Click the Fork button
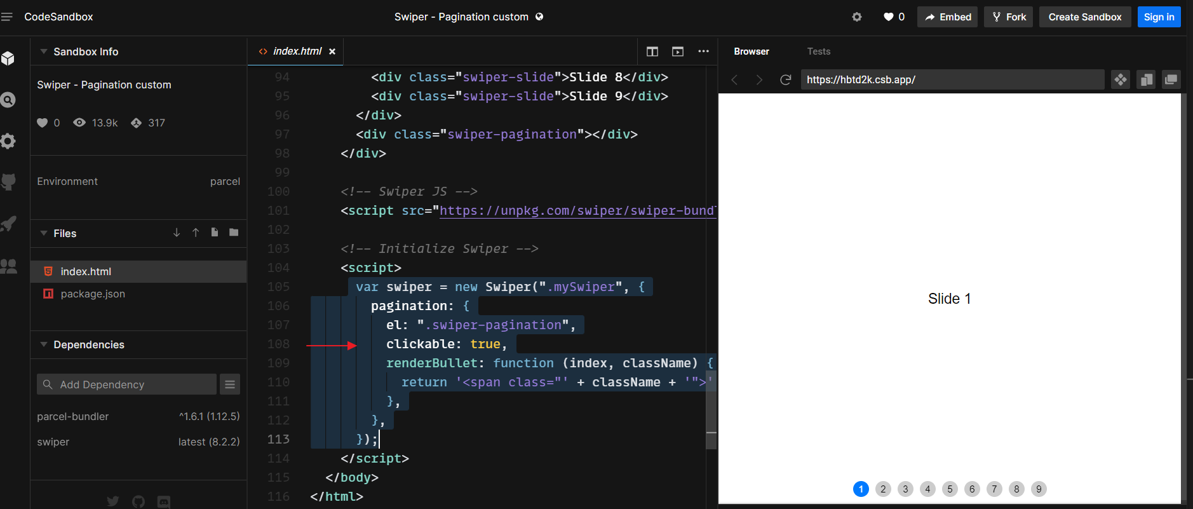This screenshot has height=509, width=1193. 1009,17
